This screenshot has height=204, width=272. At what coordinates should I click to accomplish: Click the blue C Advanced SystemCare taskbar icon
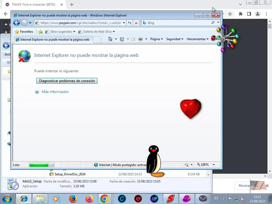coord(122,199)
